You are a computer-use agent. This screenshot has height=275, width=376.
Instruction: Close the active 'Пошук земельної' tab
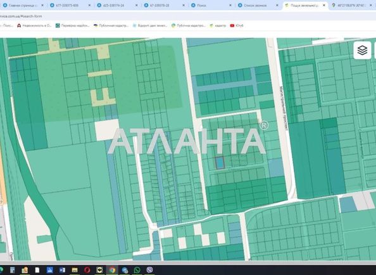(x=324, y=5)
